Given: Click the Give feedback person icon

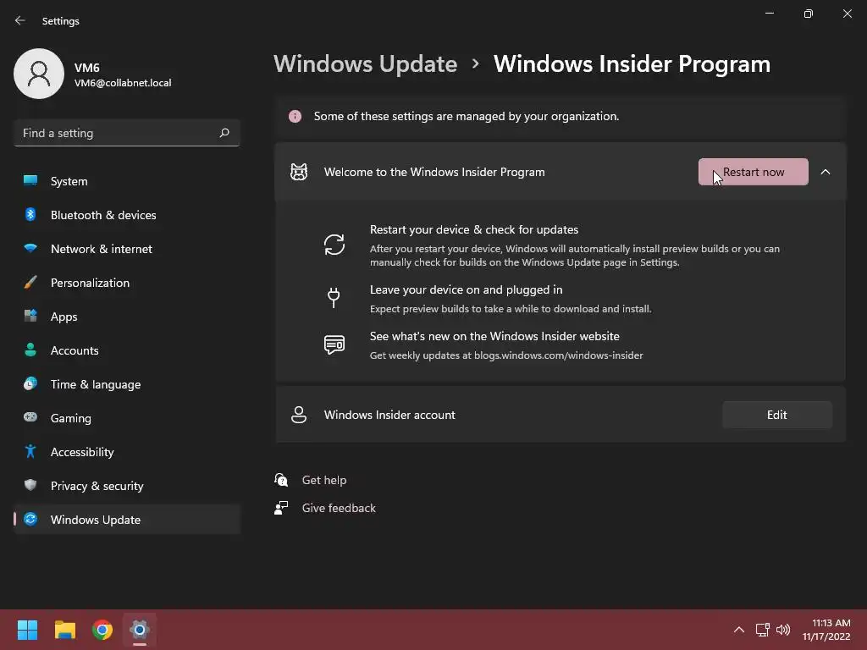Looking at the screenshot, I should coord(281,508).
